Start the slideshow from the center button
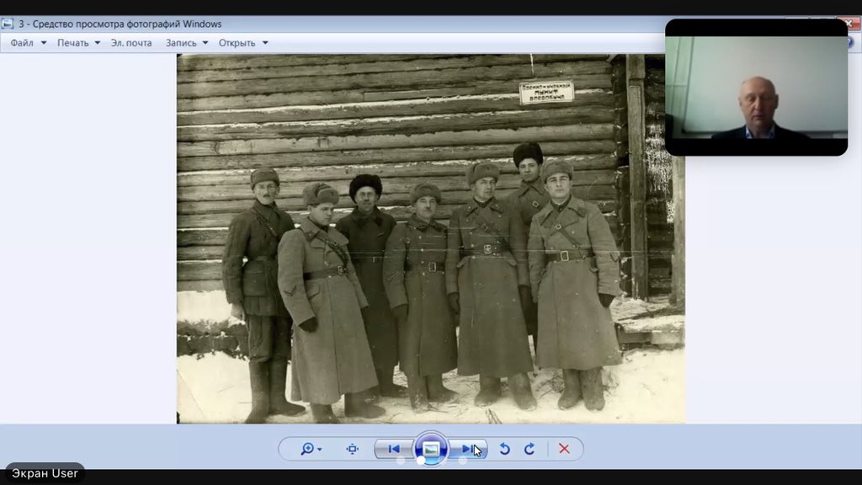The height and width of the screenshot is (485, 862). click(430, 449)
